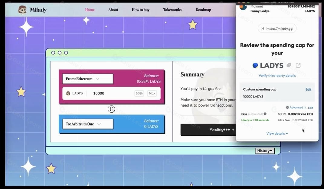Open LADYS token in block explorer icon
The height and width of the screenshot is (189, 324).
(298, 65)
